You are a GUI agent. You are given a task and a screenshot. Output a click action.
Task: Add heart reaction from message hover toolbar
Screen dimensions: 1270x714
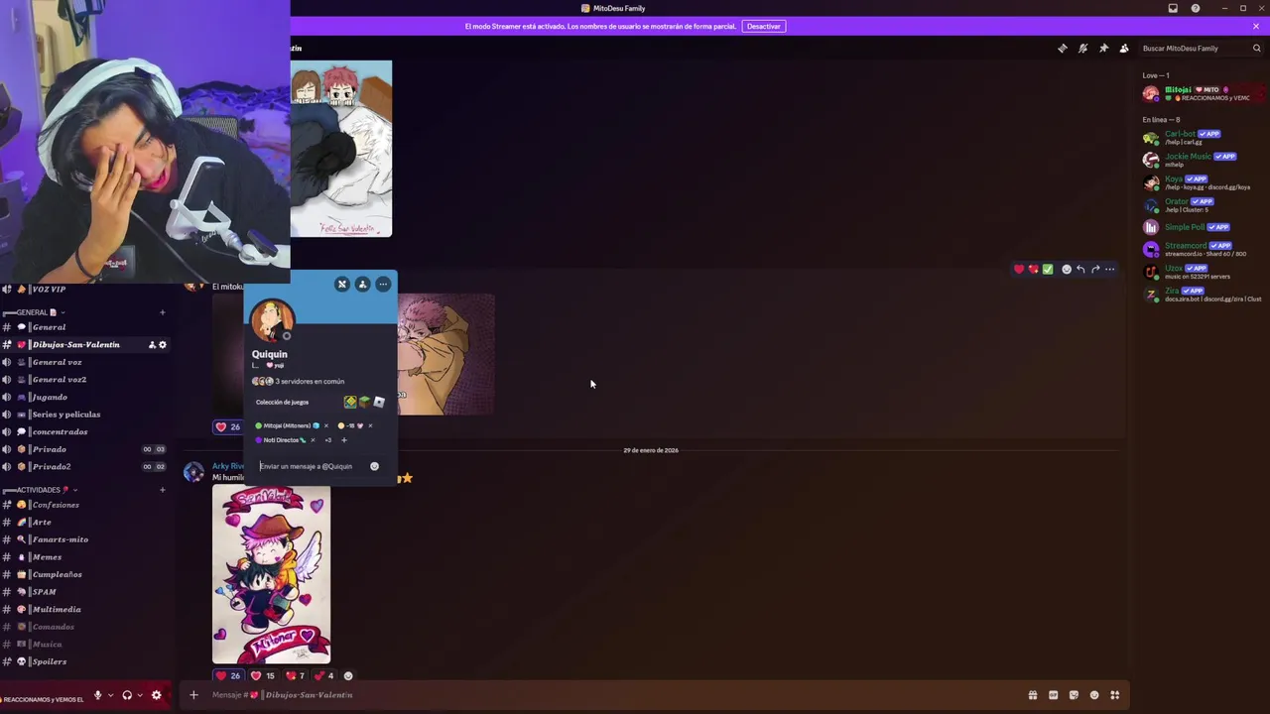[x=1019, y=269]
